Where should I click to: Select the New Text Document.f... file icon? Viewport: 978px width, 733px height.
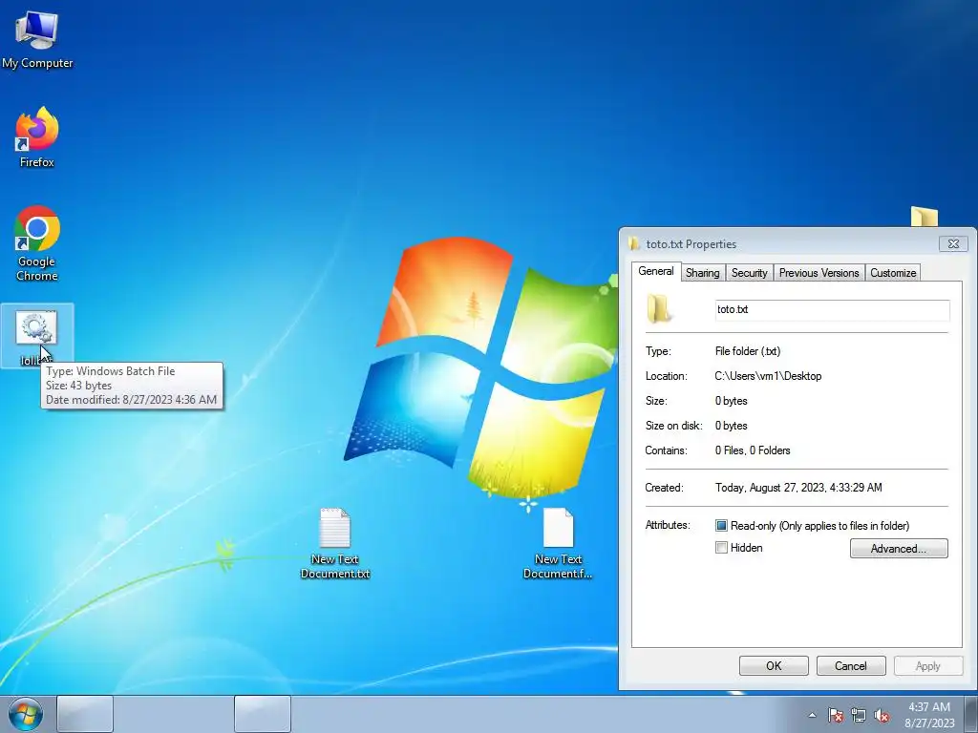point(558,543)
